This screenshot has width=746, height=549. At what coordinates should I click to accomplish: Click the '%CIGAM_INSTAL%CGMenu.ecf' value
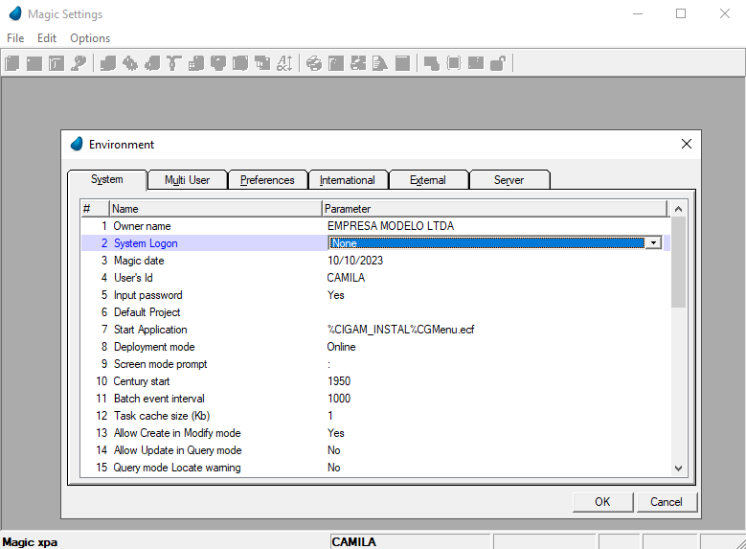400,330
